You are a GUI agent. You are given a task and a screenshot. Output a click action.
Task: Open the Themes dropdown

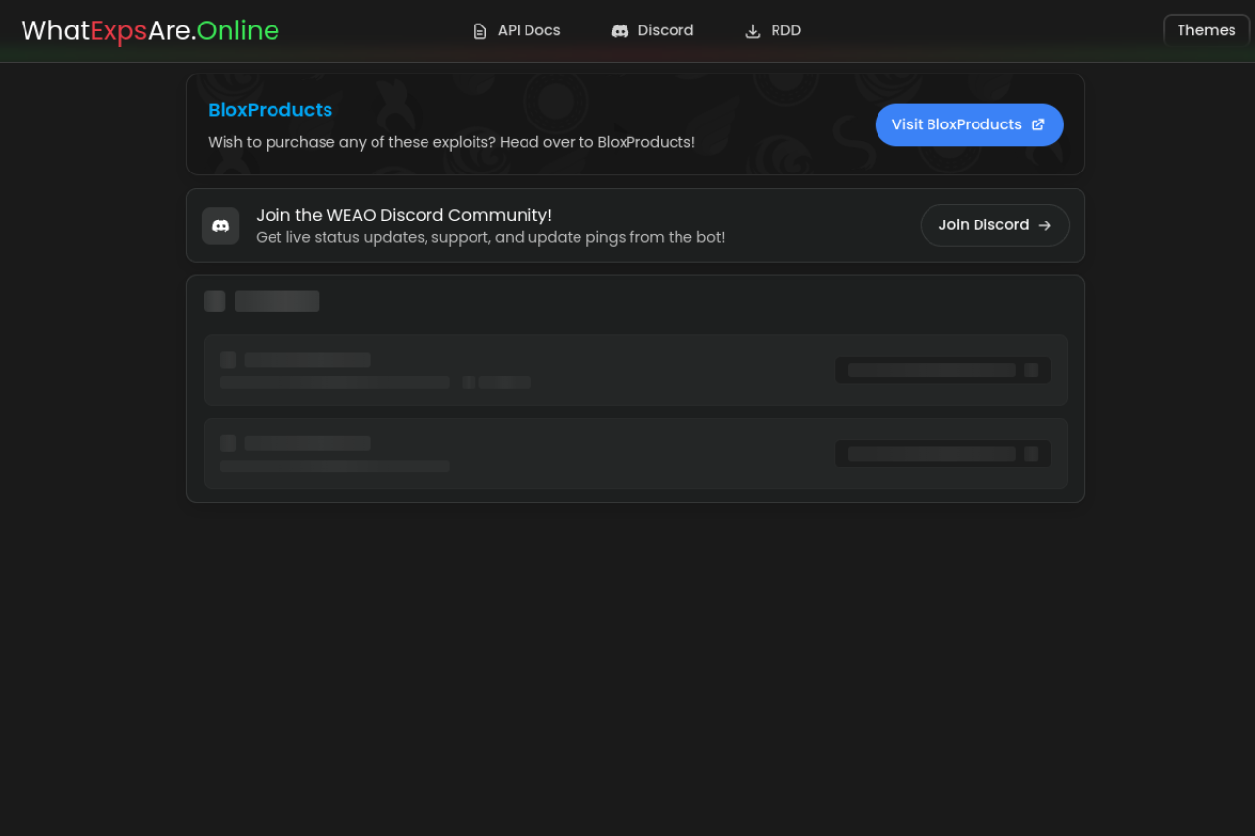pos(1205,30)
